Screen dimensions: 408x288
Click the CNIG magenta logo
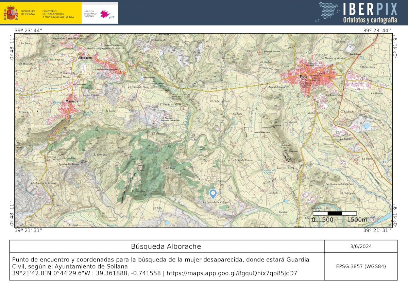coord(107,14)
